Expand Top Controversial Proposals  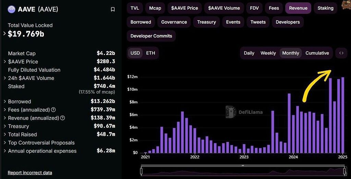click(x=4, y=143)
